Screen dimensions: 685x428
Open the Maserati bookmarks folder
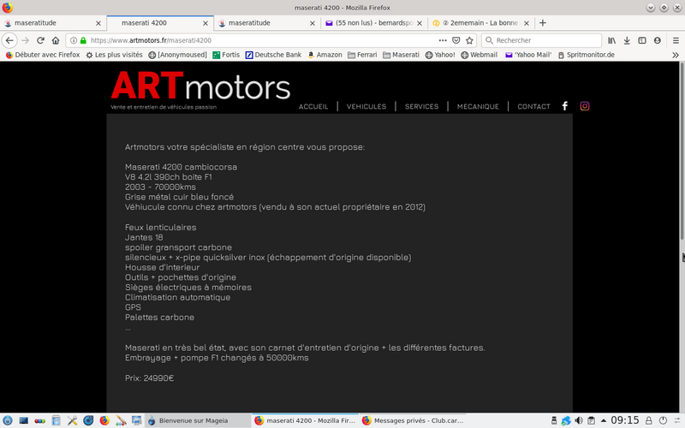pyautogui.click(x=401, y=55)
